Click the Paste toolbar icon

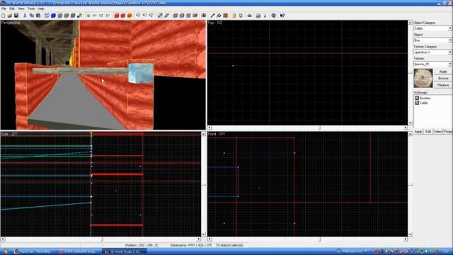(38, 16)
